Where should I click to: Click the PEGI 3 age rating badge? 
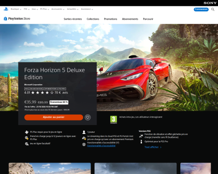point(113,120)
